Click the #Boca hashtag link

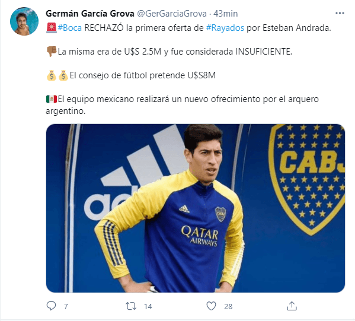(69, 28)
